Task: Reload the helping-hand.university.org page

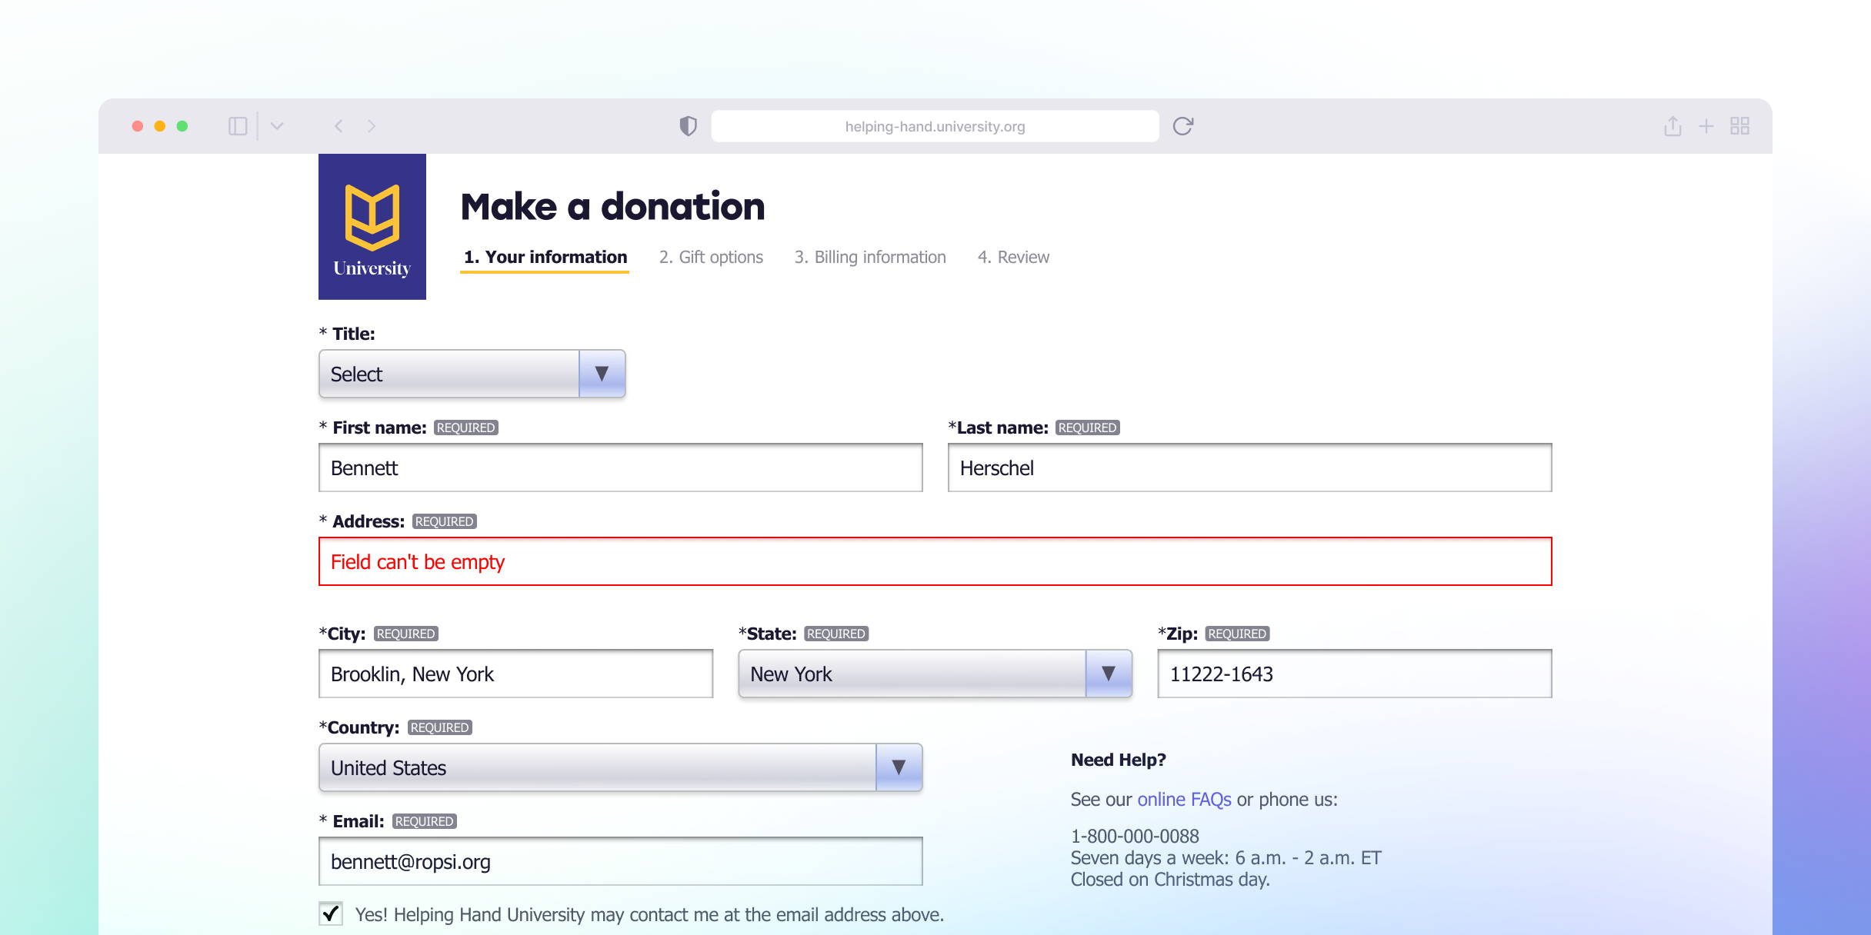Action: coord(1184,125)
